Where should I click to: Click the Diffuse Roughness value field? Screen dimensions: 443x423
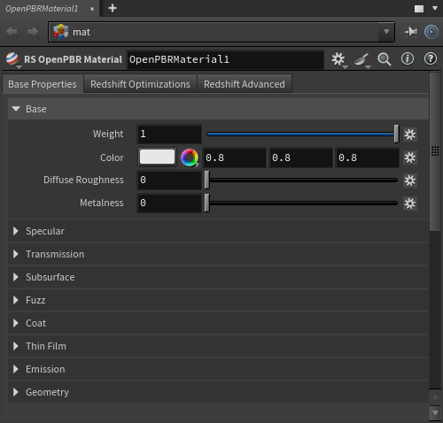click(x=169, y=180)
